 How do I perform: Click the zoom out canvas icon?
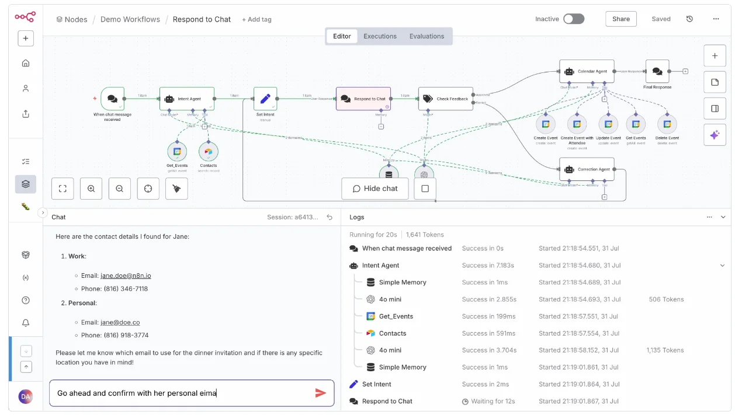(119, 189)
